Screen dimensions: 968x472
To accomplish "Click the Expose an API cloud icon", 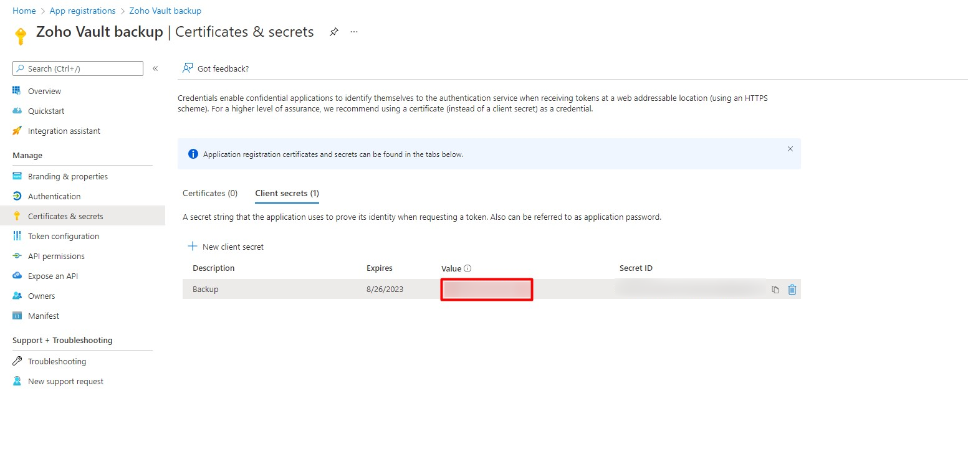I will coord(17,276).
